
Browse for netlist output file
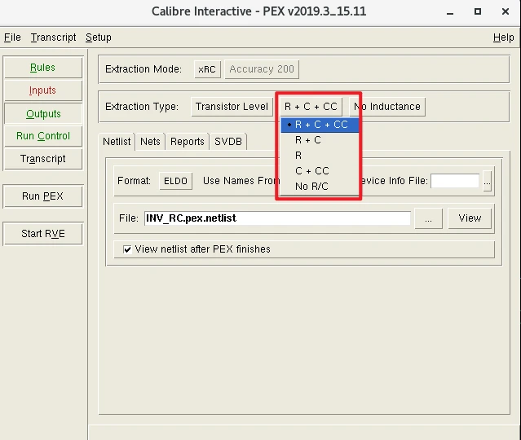(x=429, y=218)
